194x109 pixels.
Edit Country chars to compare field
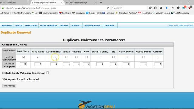(158, 64)
